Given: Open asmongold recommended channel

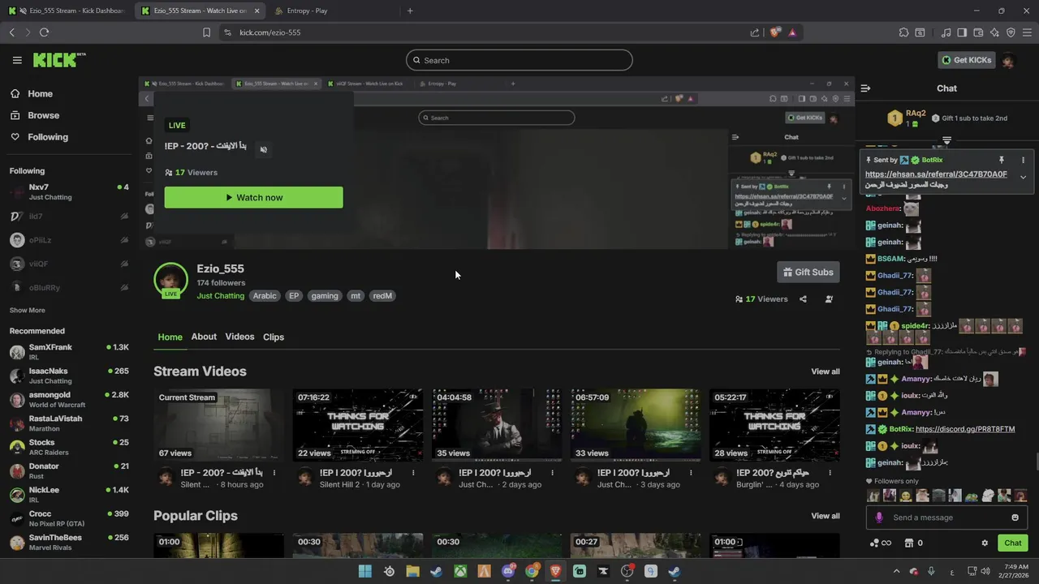Looking at the screenshot, I should [69, 399].
